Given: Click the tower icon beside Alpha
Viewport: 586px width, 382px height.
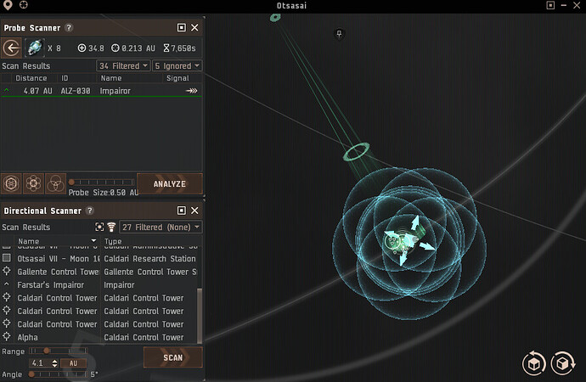Looking at the screenshot, I should (6, 336).
